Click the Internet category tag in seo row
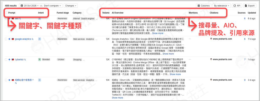The width and height of the screenshot is (260, 101). coord(76,19)
